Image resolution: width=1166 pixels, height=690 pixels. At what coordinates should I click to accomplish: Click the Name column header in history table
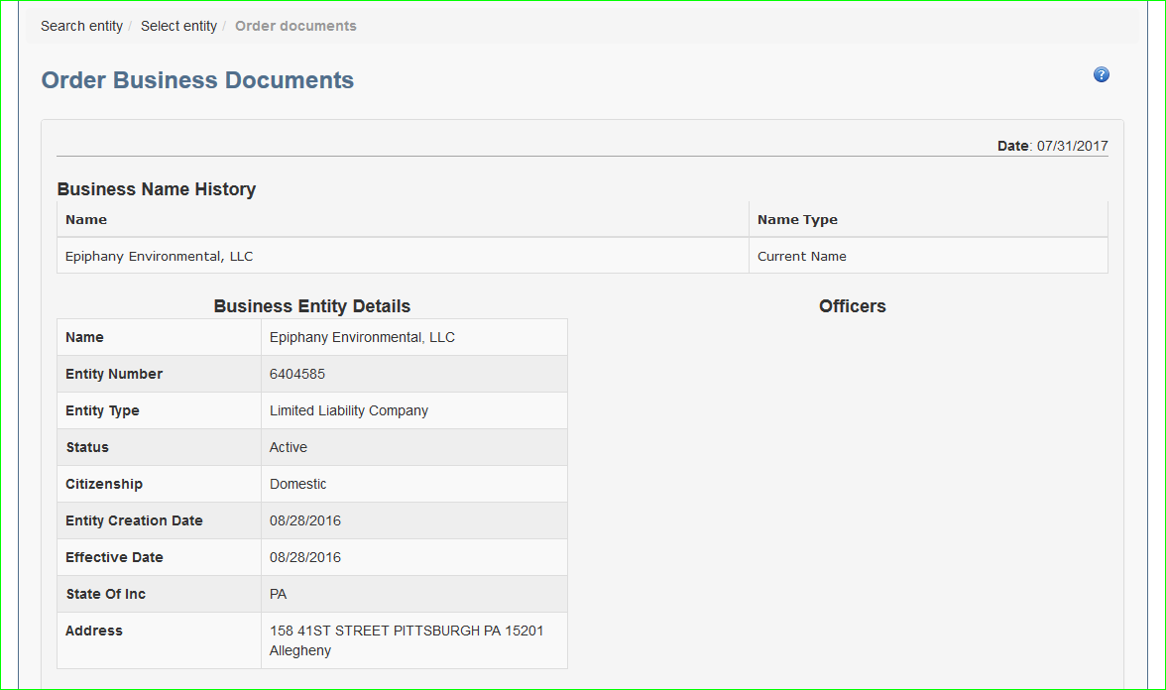(x=86, y=219)
